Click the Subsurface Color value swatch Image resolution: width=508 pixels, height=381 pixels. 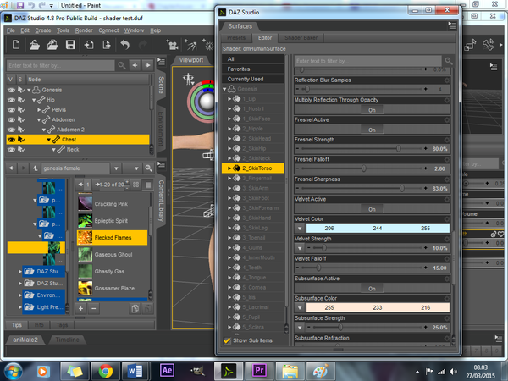coord(378,308)
